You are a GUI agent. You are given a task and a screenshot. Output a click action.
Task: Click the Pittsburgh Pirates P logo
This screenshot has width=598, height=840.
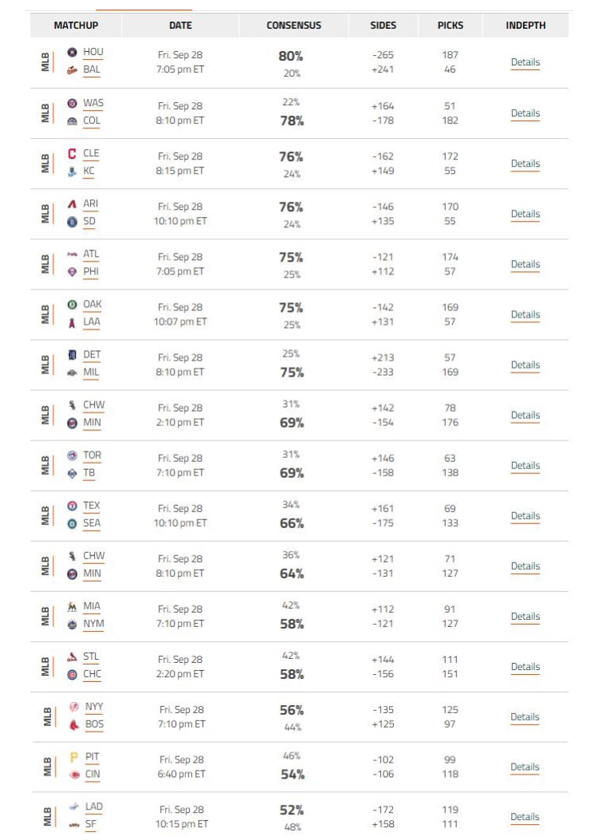click(74, 757)
